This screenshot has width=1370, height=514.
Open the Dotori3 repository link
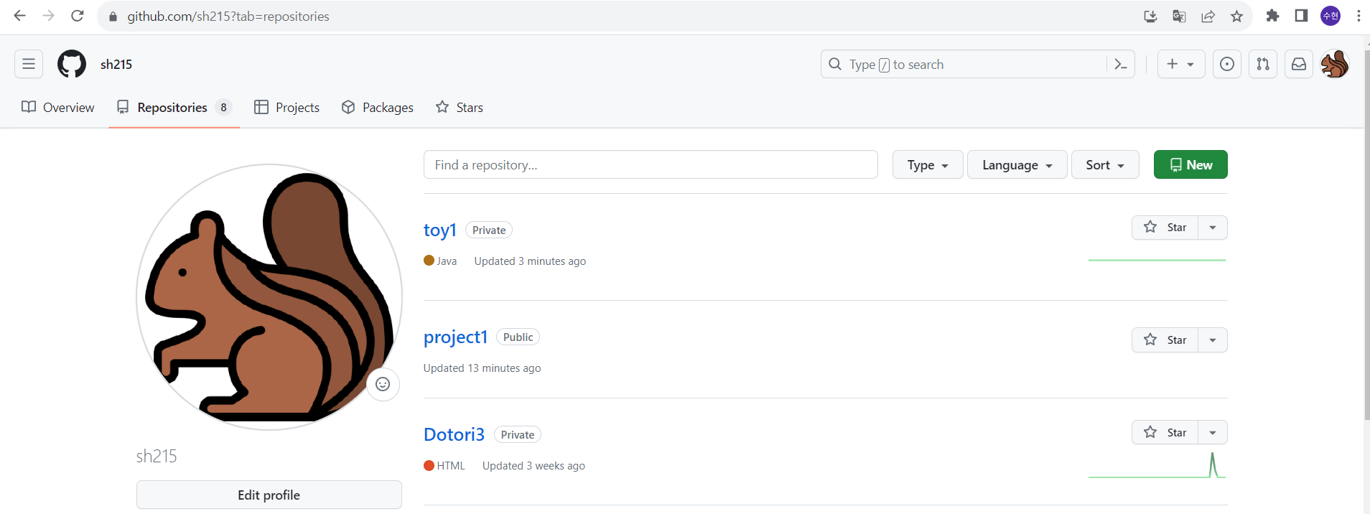tap(454, 434)
